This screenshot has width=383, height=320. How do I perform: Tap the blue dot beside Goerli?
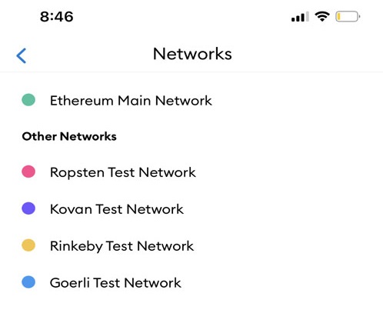(28, 282)
